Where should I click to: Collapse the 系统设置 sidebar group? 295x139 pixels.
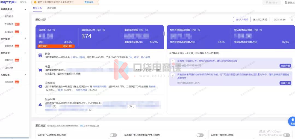25,75
